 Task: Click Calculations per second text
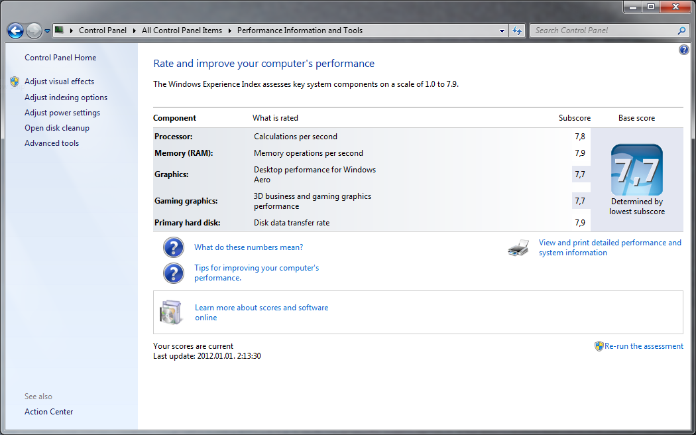point(296,137)
